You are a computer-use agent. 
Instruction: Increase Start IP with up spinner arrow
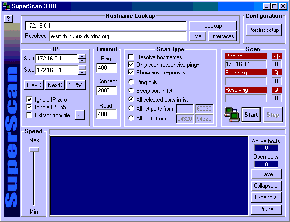[82, 56]
